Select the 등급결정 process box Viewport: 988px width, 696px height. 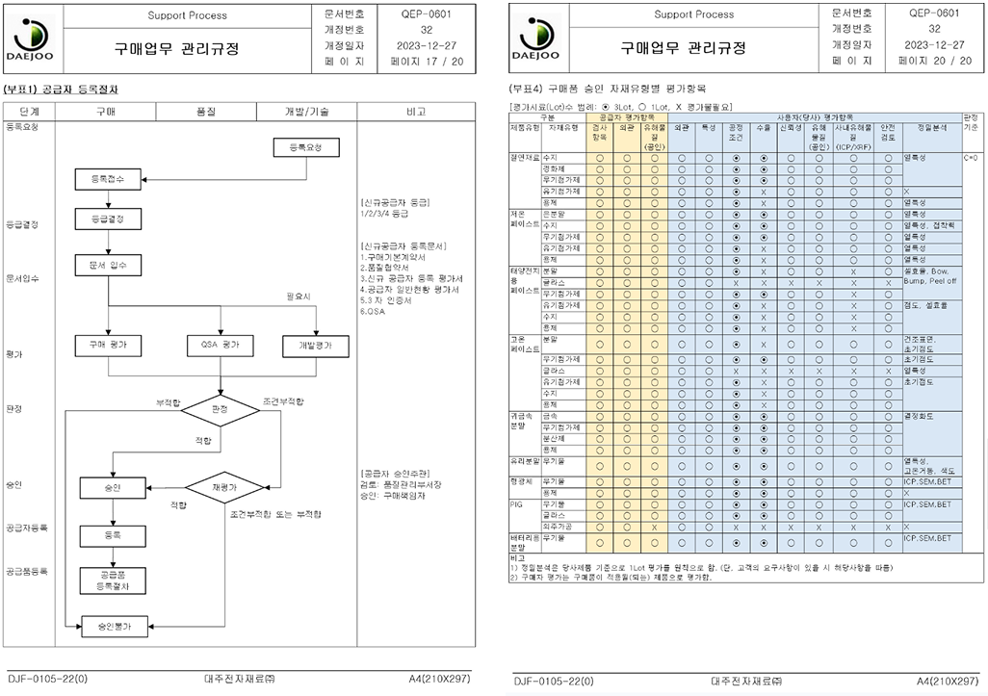click(107, 220)
